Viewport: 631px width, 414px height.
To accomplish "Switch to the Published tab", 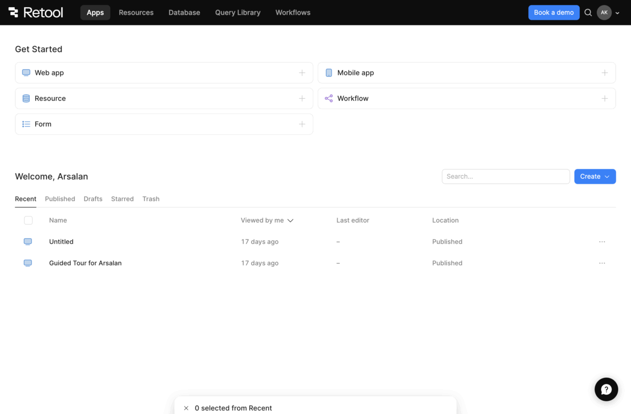I will click(60, 199).
